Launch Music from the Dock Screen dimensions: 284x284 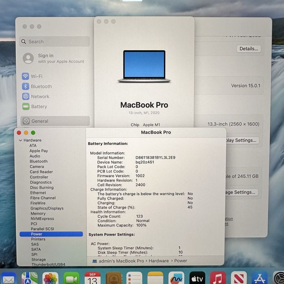[218, 278]
